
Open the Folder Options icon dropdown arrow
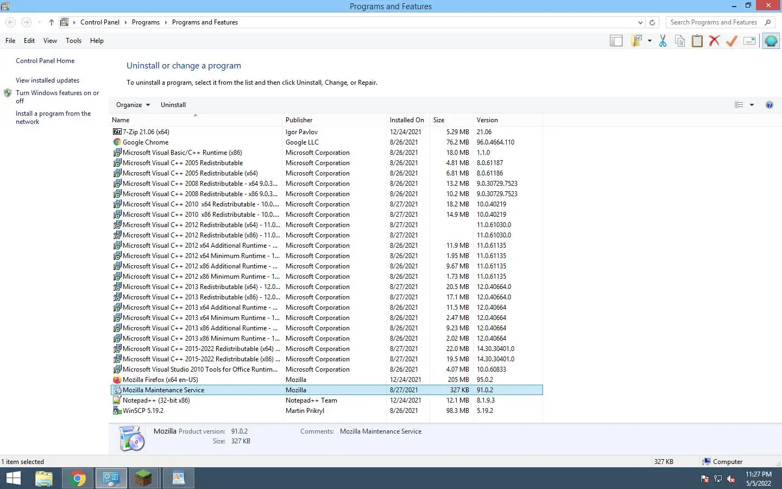click(x=649, y=41)
